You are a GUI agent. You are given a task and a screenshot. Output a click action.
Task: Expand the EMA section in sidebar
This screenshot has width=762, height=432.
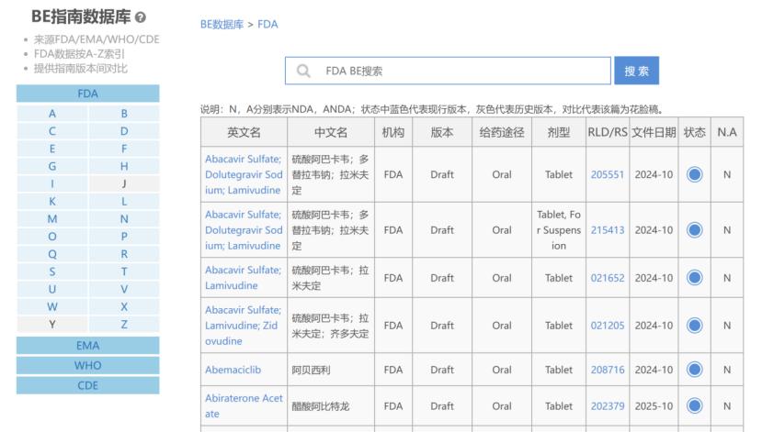click(87, 346)
